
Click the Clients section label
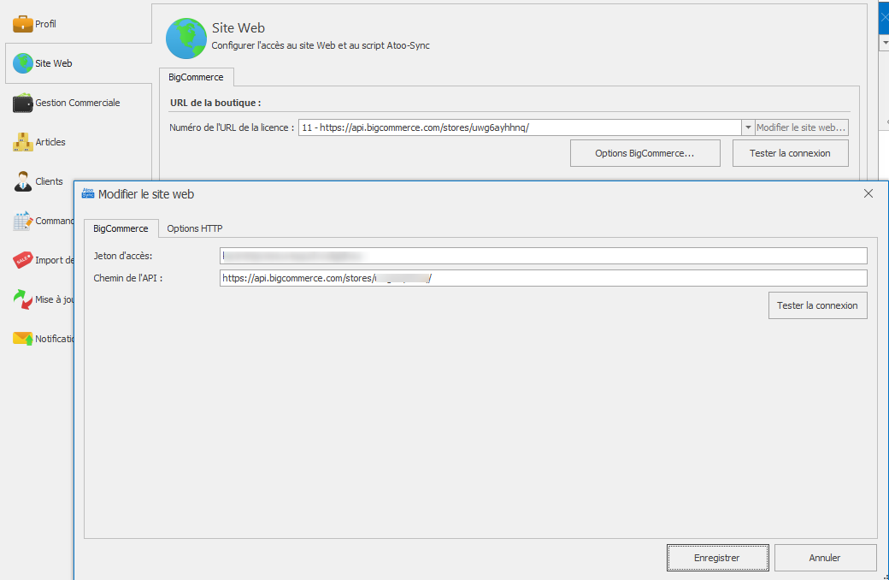coord(49,181)
